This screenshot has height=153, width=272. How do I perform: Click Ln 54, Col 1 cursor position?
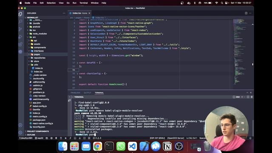pos(192,138)
